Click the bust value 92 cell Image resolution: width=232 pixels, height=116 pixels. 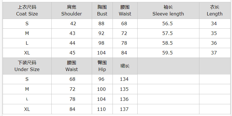101,33
